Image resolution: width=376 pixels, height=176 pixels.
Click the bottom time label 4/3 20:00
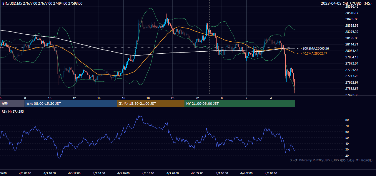pos(173,173)
